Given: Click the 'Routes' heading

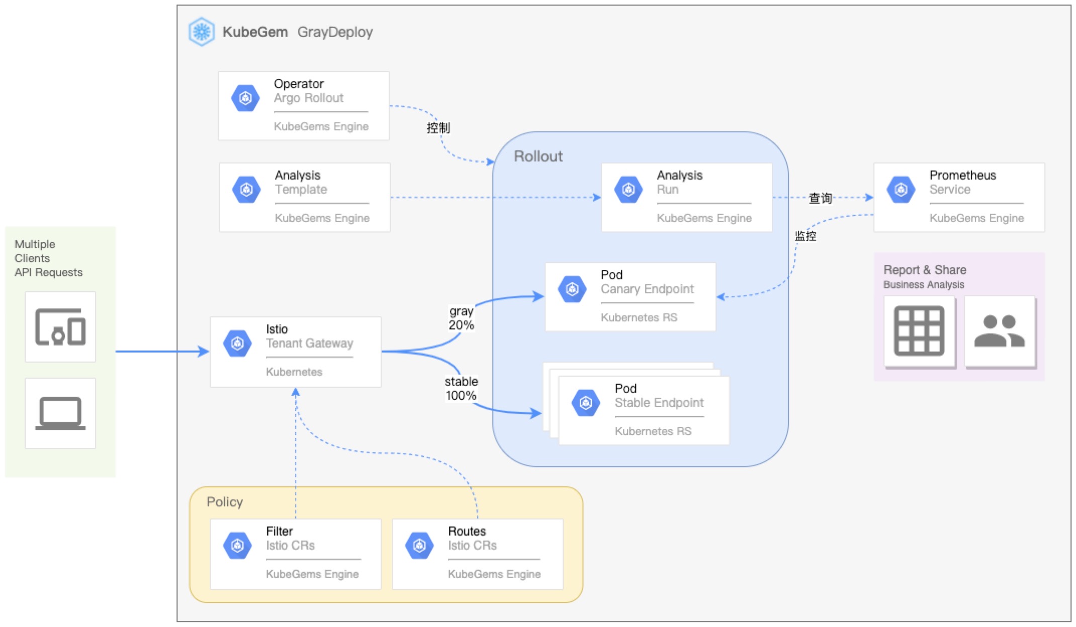Looking at the screenshot, I should tap(467, 531).
